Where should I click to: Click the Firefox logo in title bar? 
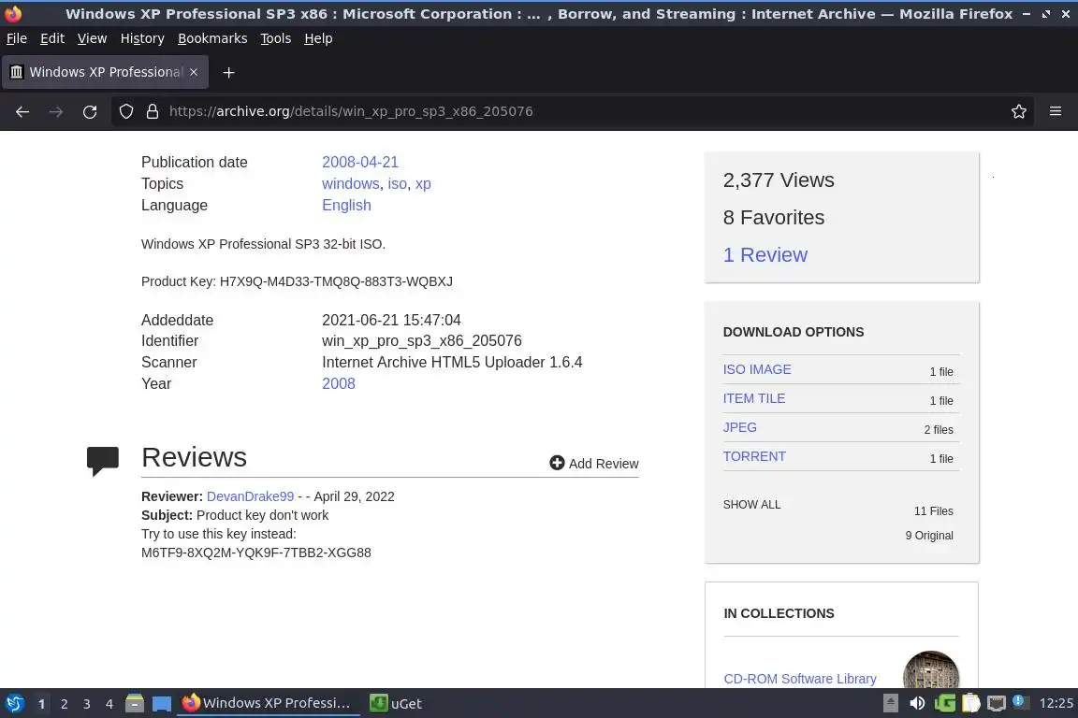(x=13, y=13)
